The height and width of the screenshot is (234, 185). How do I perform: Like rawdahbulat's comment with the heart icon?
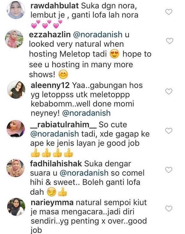tap(169, 12)
